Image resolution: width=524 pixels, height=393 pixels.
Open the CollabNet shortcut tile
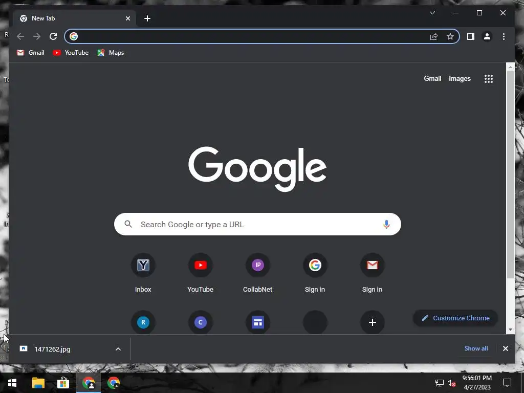(258, 273)
